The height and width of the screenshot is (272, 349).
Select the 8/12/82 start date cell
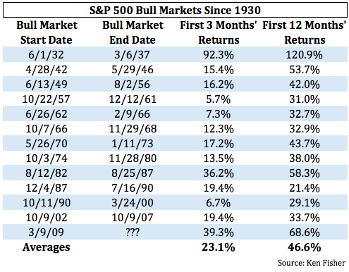47,173
